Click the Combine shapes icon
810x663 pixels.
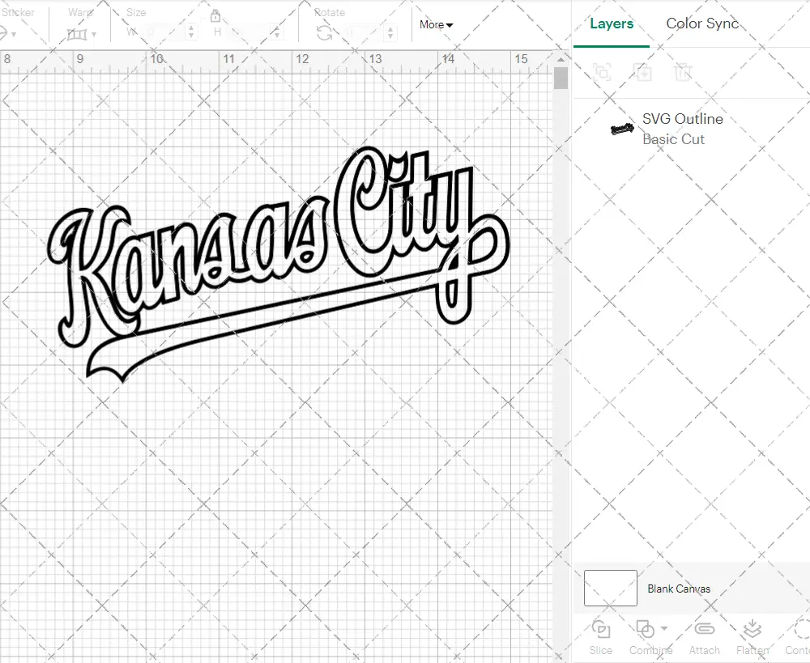pos(645,629)
